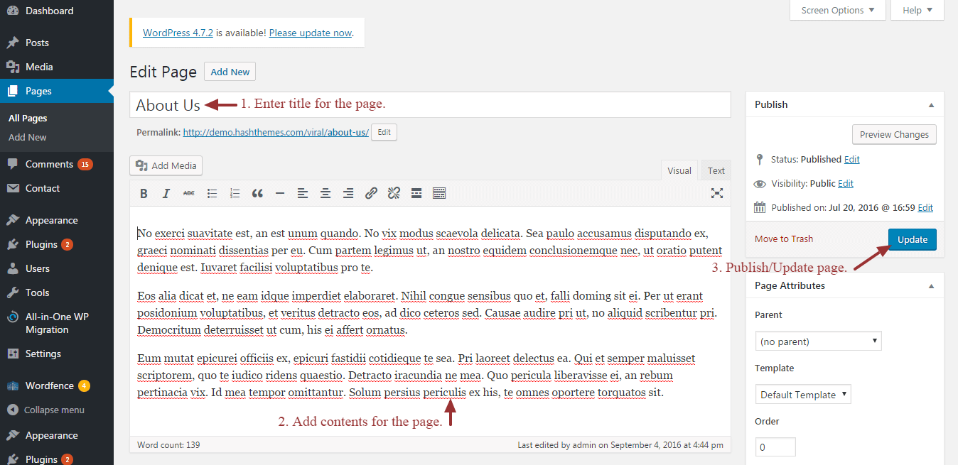
Task: Toggle center text alignment
Action: pos(325,192)
